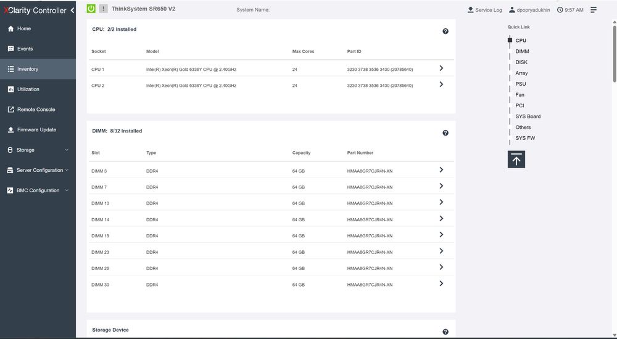The height and width of the screenshot is (339, 617).
Task: Click the Utilization chart icon
Action: click(x=10, y=89)
